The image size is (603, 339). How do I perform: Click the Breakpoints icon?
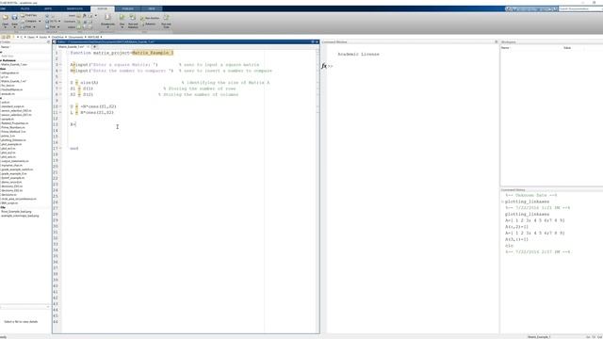click(x=107, y=17)
